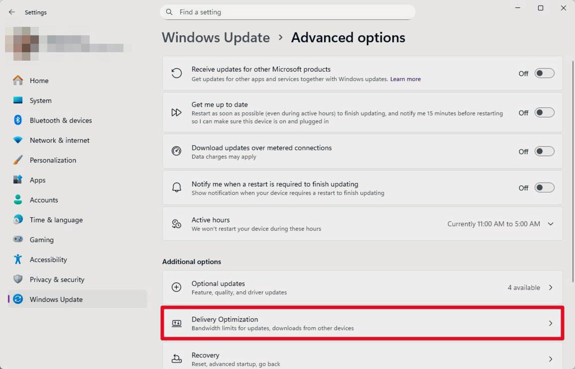Go to Accounts in sidebar

(x=44, y=200)
